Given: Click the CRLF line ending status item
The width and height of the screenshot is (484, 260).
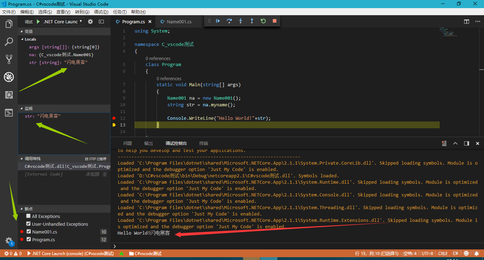Looking at the screenshot, I should pyautogui.click(x=443, y=254).
